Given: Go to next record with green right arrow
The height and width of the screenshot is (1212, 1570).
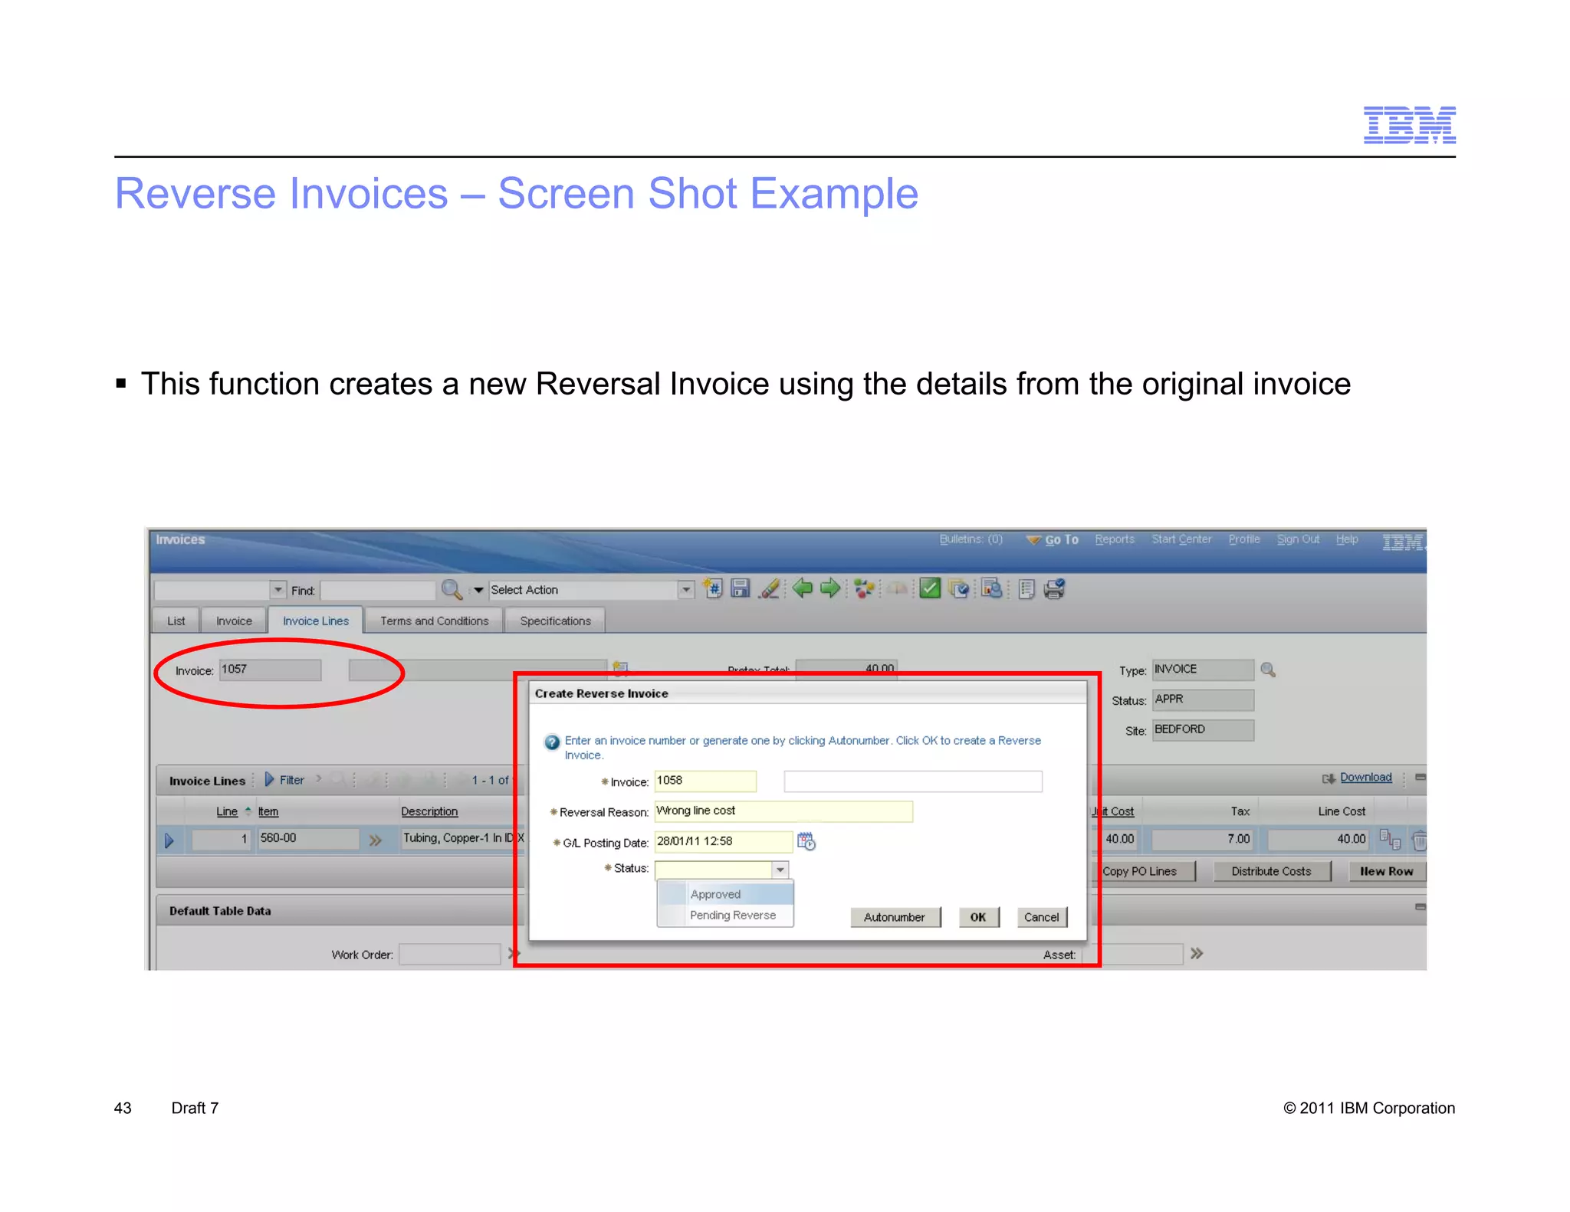Looking at the screenshot, I should [830, 588].
